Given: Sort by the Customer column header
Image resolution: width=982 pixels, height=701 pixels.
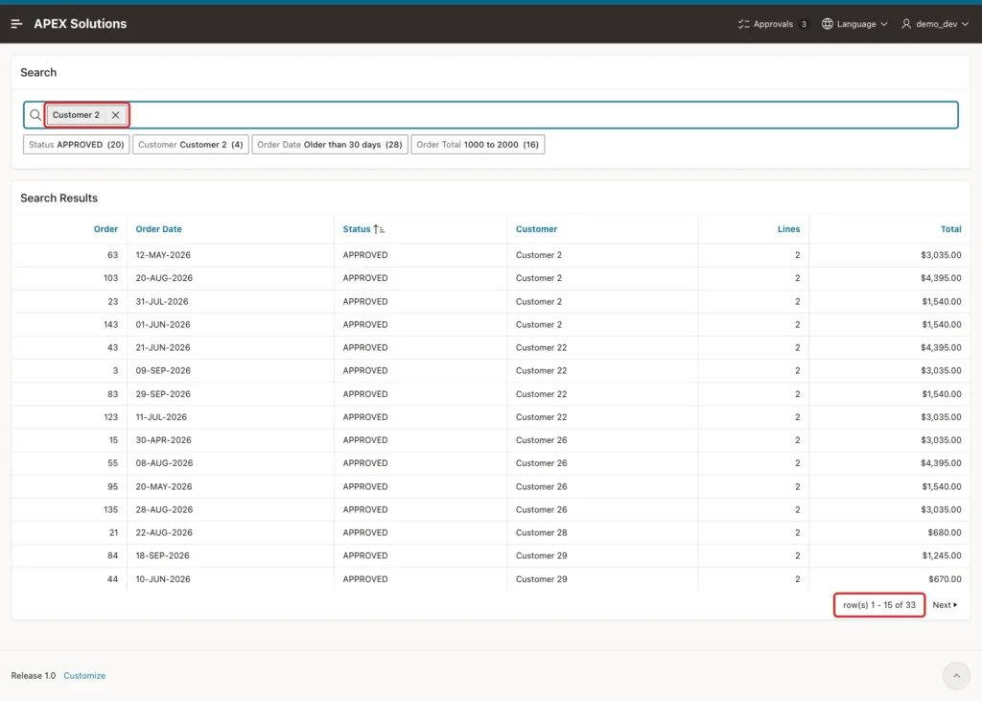Looking at the screenshot, I should tap(536, 229).
